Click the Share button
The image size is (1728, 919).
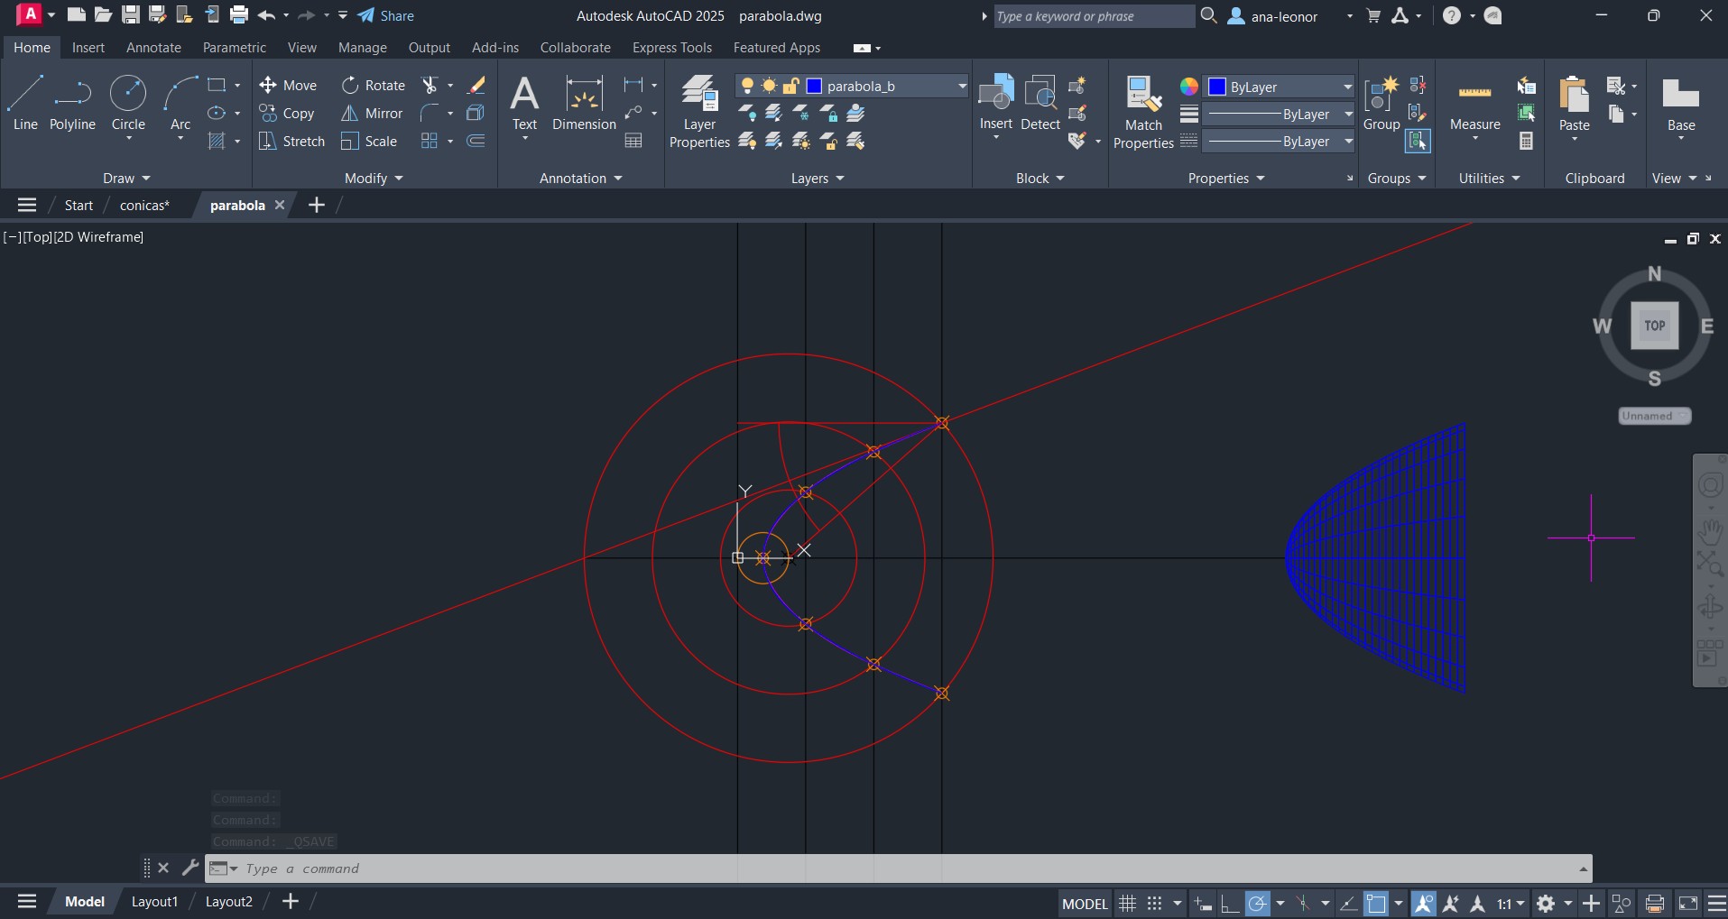[386, 15]
